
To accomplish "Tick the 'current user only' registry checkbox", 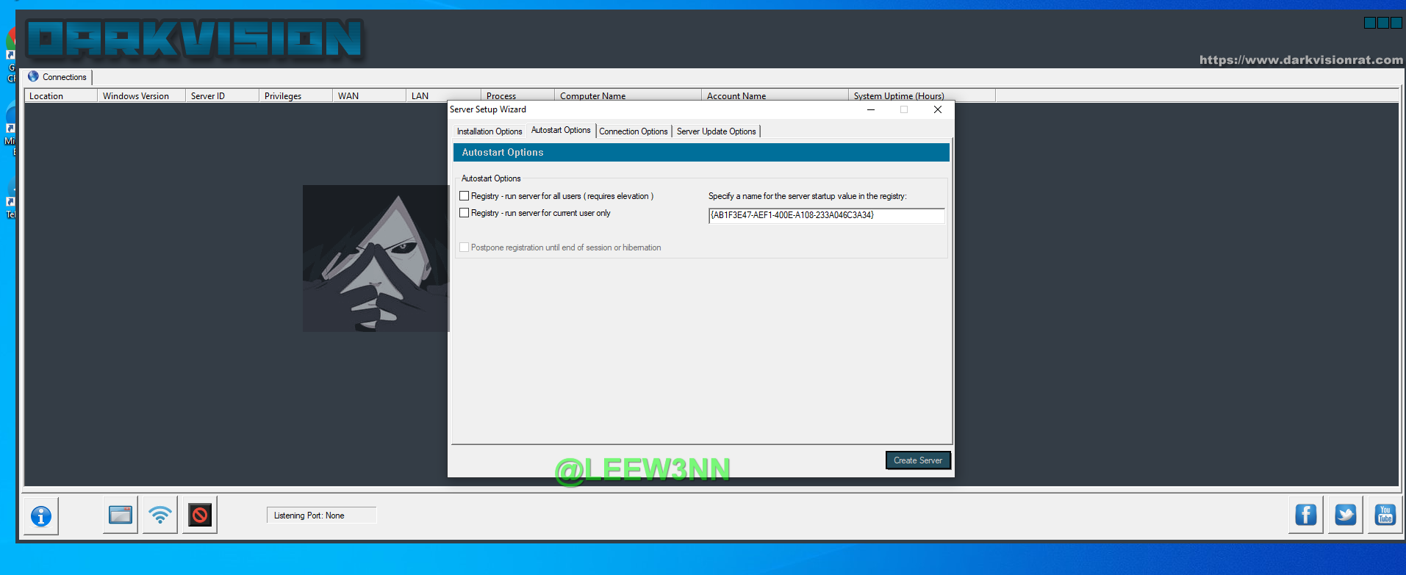I will [464, 213].
